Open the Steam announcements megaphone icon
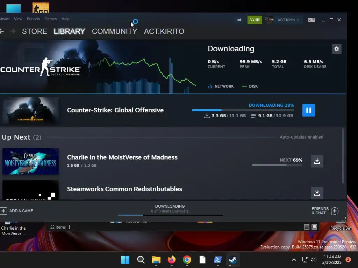The width and height of the screenshot is (358, 268). [x=239, y=20]
